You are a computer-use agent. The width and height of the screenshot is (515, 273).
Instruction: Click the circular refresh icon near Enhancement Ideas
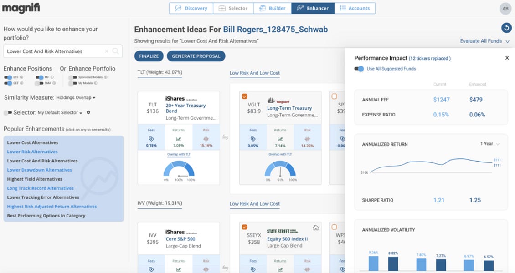pyautogui.click(x=506, y=28)
